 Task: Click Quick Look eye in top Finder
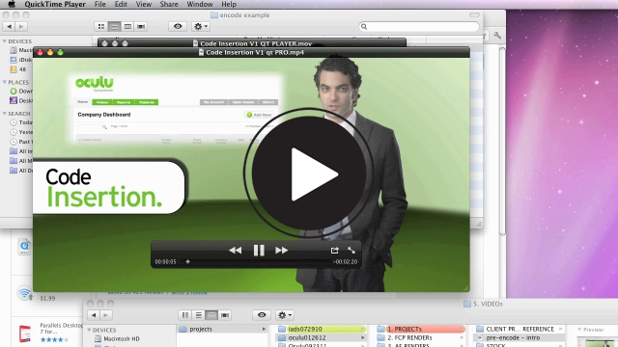click(x=178, y=26)
